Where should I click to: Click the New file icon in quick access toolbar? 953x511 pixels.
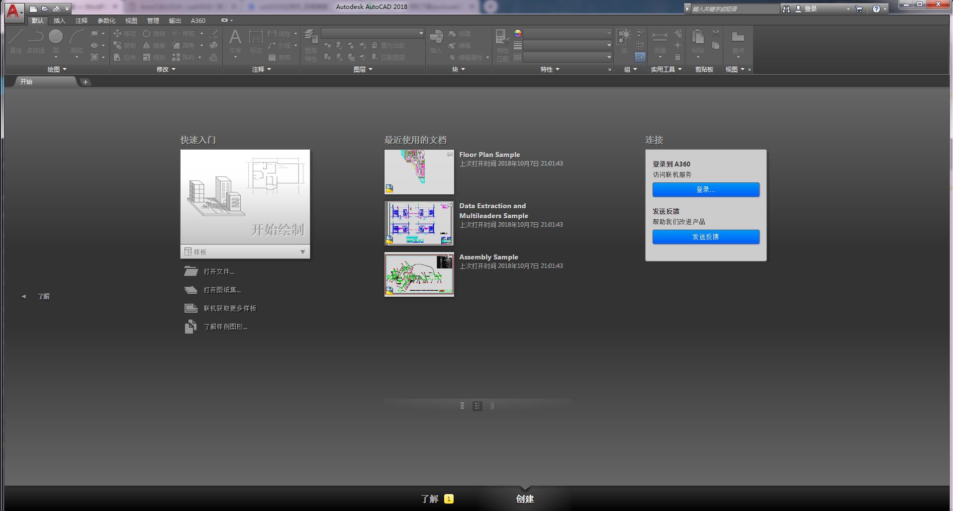coord(33,9)
